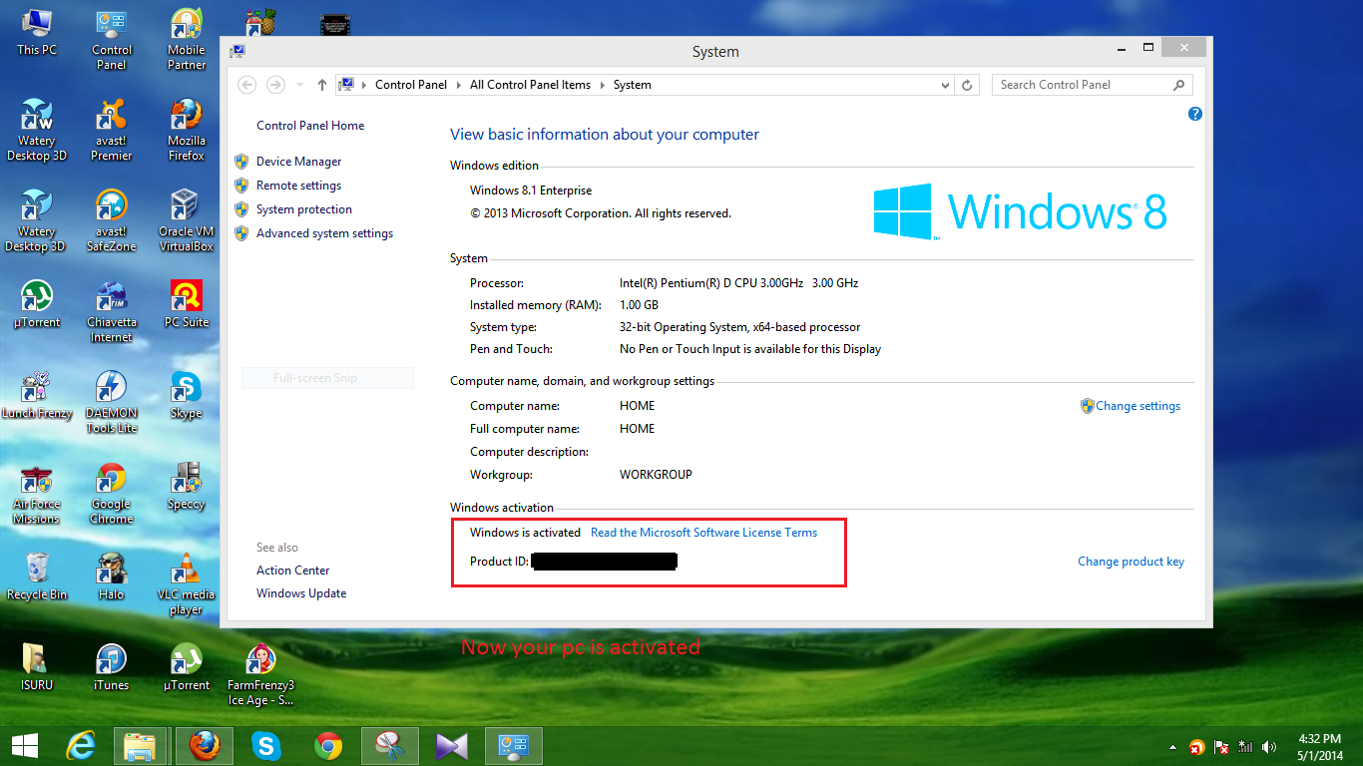Screen dimensions: 1363x766
Task: Click the volume speaker tray icon
Action: click(x=1269, y=747)
